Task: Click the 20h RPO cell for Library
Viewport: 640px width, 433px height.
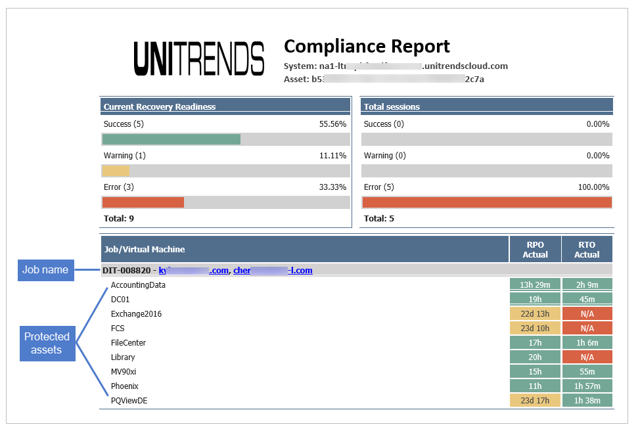Action: (x=535, y=357)
